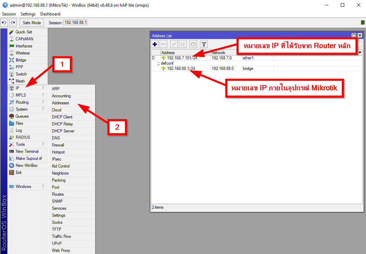The height and width of the screenshot is (254, 366).
Task: Open New Terminal
Action: 27,151
